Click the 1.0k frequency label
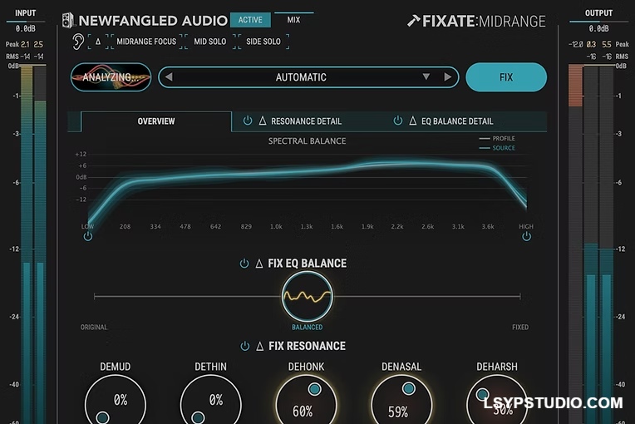Image resolution: width=635 pixels, height=424 pixels. click(x=276, y=227)
